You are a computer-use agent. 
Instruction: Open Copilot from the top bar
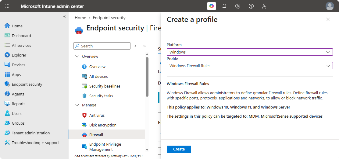click(212, 6)
